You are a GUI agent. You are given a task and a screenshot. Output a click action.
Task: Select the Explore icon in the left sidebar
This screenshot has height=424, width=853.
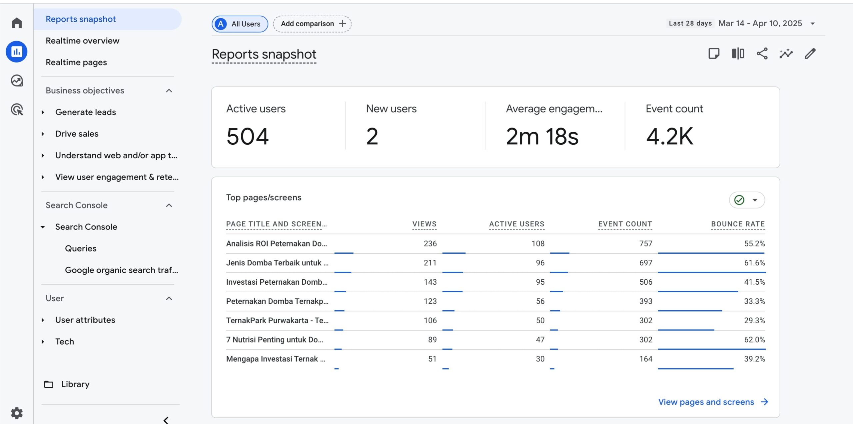pyautogui.click(x=16, y=80)
